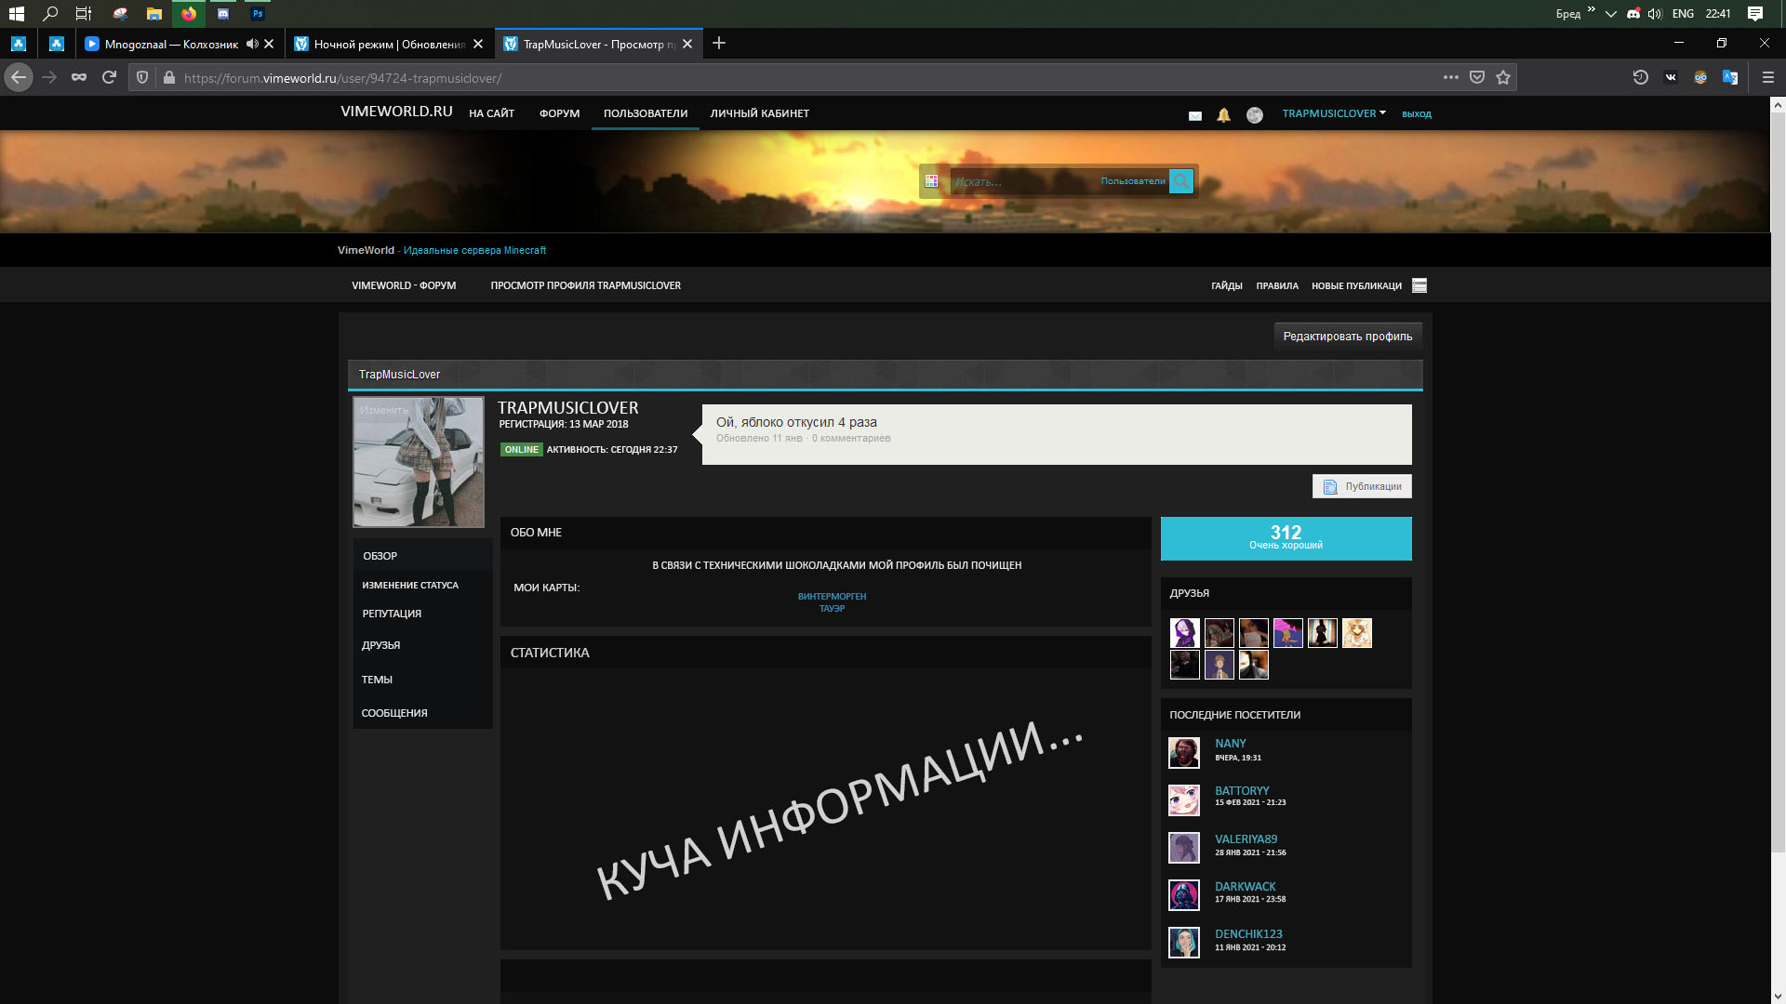Open the translate extension icon

point(1730,77)
